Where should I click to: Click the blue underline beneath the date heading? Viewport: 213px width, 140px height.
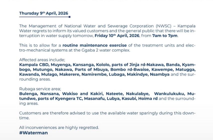point(45,17)
